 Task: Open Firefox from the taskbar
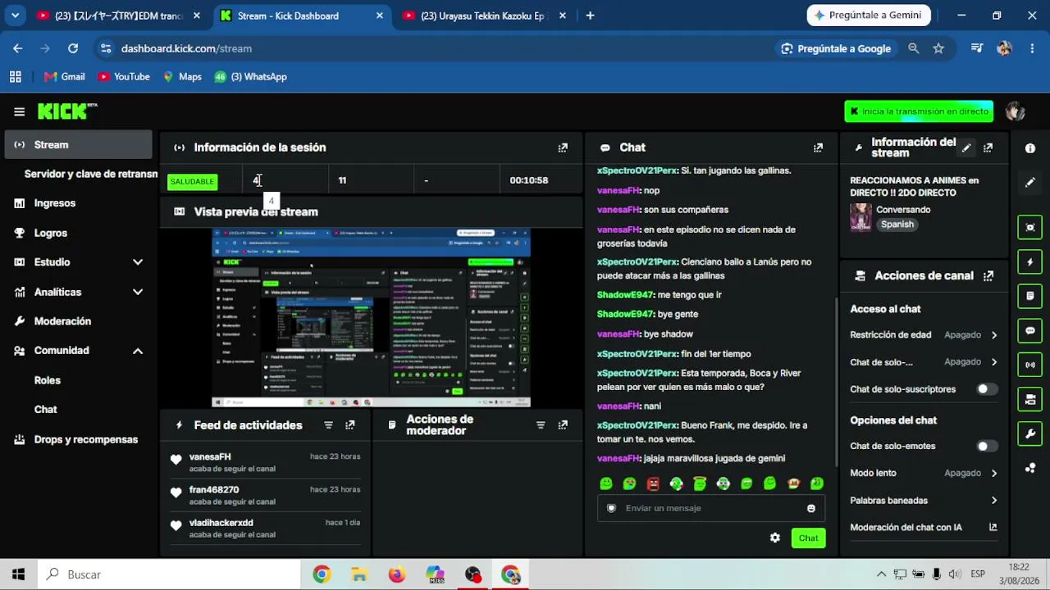(x=397, y=574)
